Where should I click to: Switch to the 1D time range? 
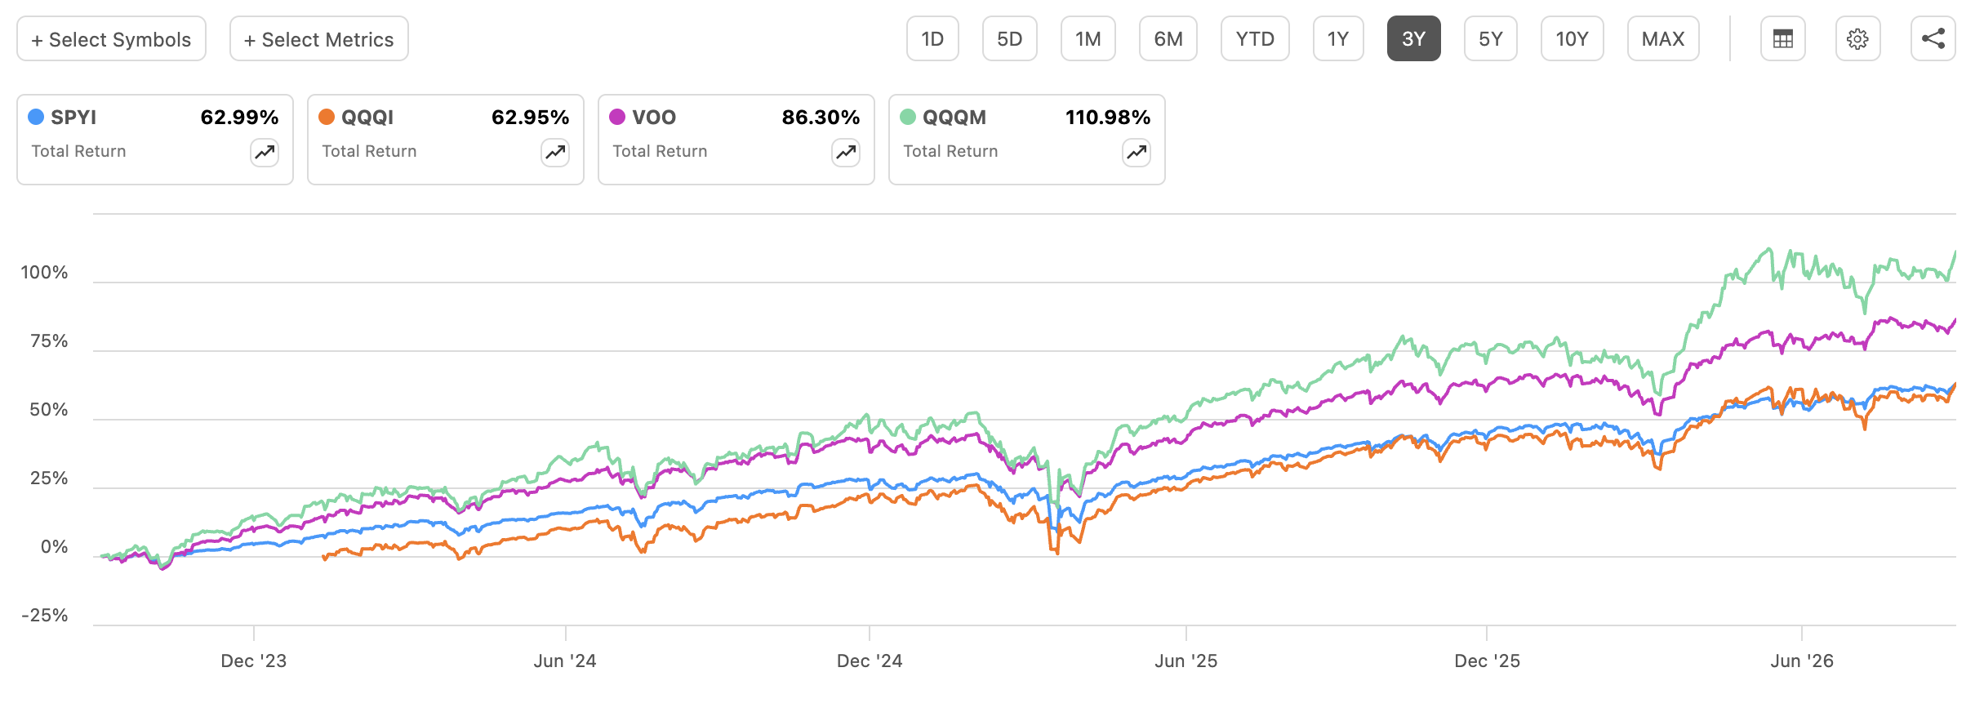[932, 38]
